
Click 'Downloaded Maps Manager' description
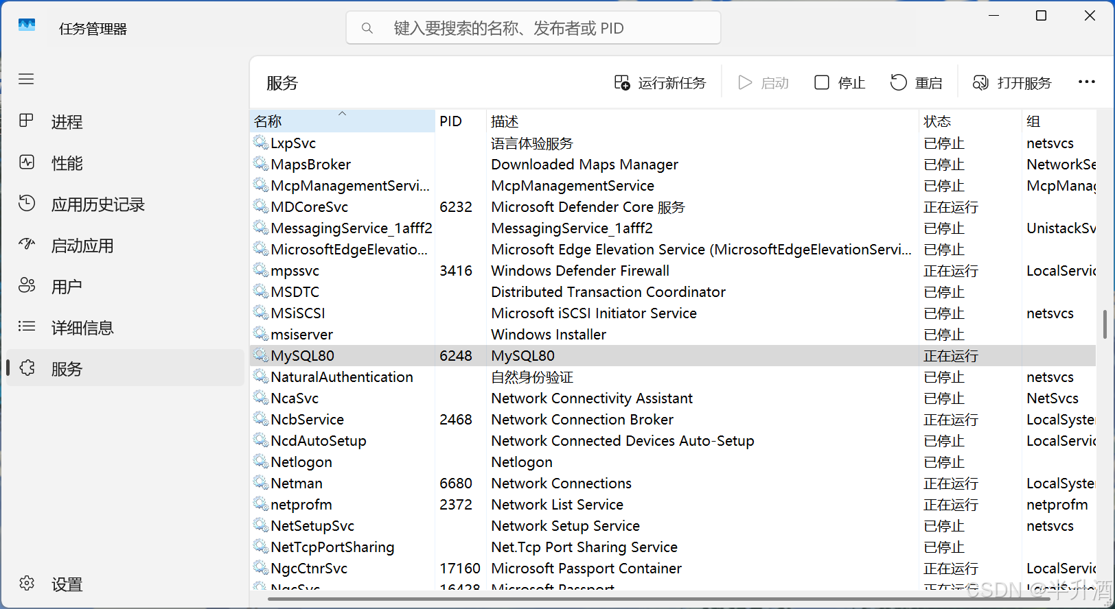585,165
